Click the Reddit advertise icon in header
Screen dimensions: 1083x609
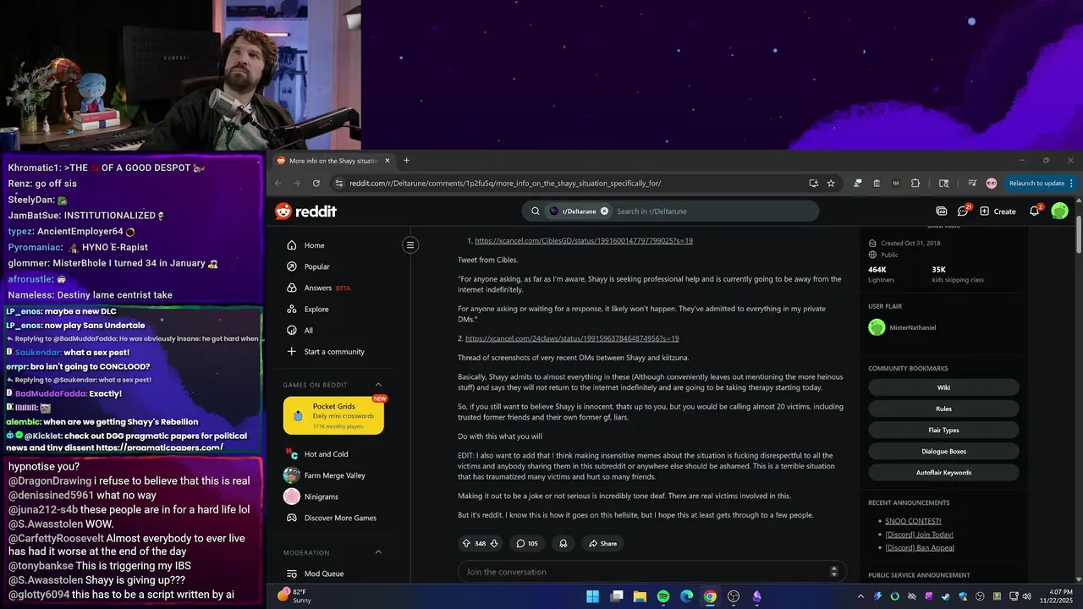(942, 211)
